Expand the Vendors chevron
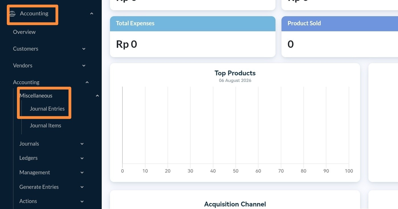The height and width of the screenshot is (209, 398). click(84, 66)
